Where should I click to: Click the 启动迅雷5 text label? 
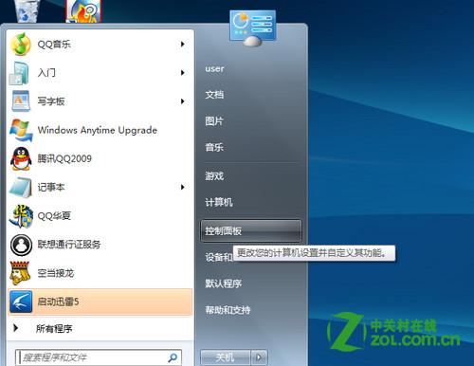tap(58, 302)
